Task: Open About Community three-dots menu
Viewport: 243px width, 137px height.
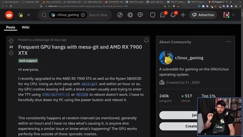Action: click(229, 41)
